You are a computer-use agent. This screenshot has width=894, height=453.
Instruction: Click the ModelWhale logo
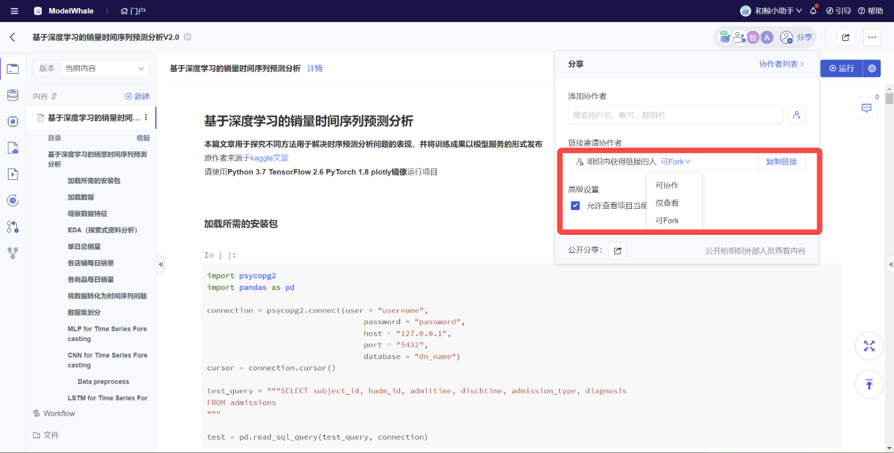tap(64, 11)
